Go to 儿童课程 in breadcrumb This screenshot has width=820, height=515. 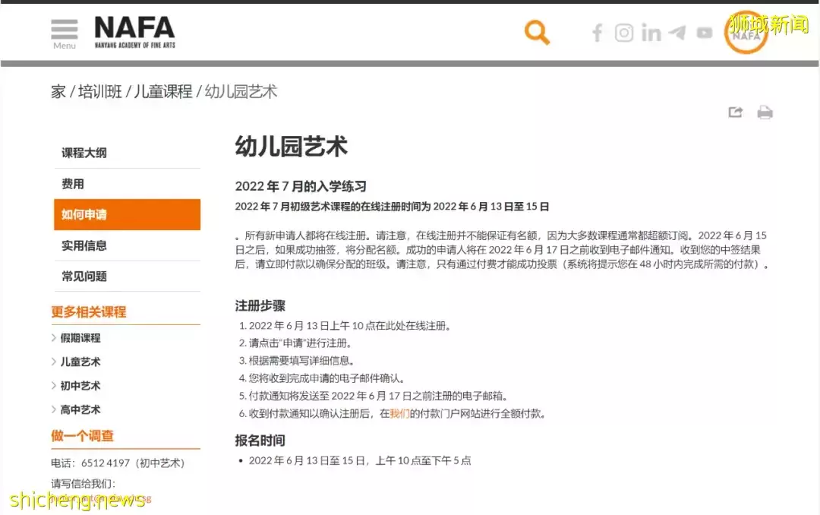click(x=163, y=92)
